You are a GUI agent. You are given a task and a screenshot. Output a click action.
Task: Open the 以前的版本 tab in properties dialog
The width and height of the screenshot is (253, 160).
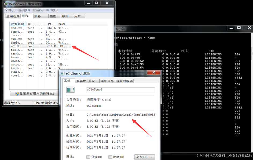coord(124,81)
